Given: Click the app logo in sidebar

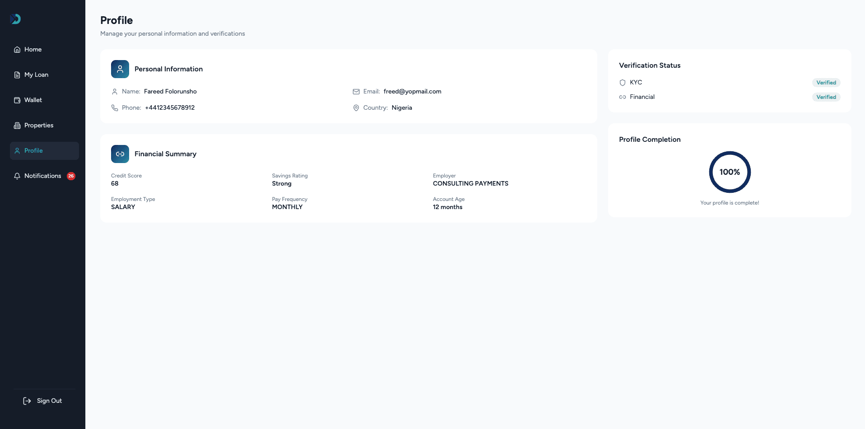Looking at the screenshot, I should pos(15,19).
